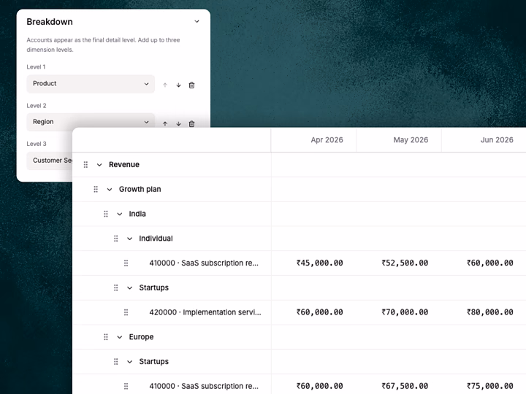Click the ₹75,000.00 cell

(x=489, y=386)
